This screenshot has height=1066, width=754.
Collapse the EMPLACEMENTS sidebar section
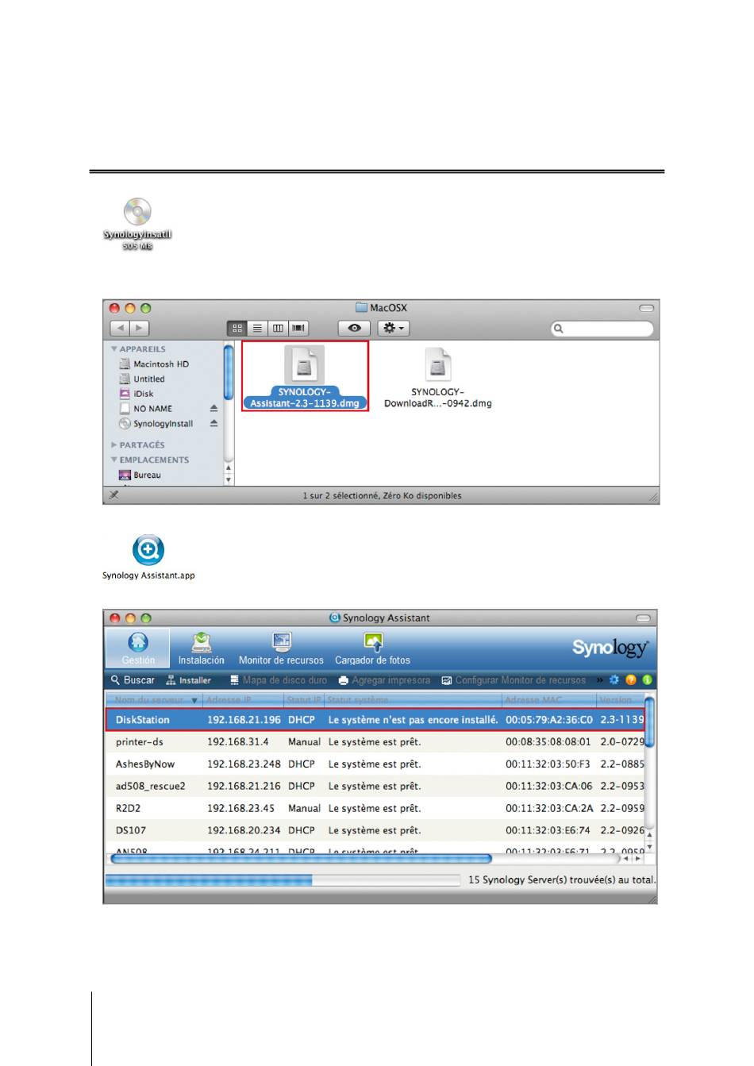pyautogui.click(x=114, y=460)
